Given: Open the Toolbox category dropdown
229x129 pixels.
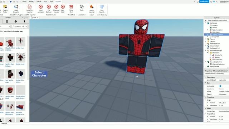Looking at the screenshot, I should coord(5,27).
